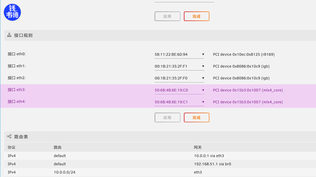316x177 pixels.
Task: Click 完成 button below interface rules
Action: pyautogui.click(x=197, y=118)
